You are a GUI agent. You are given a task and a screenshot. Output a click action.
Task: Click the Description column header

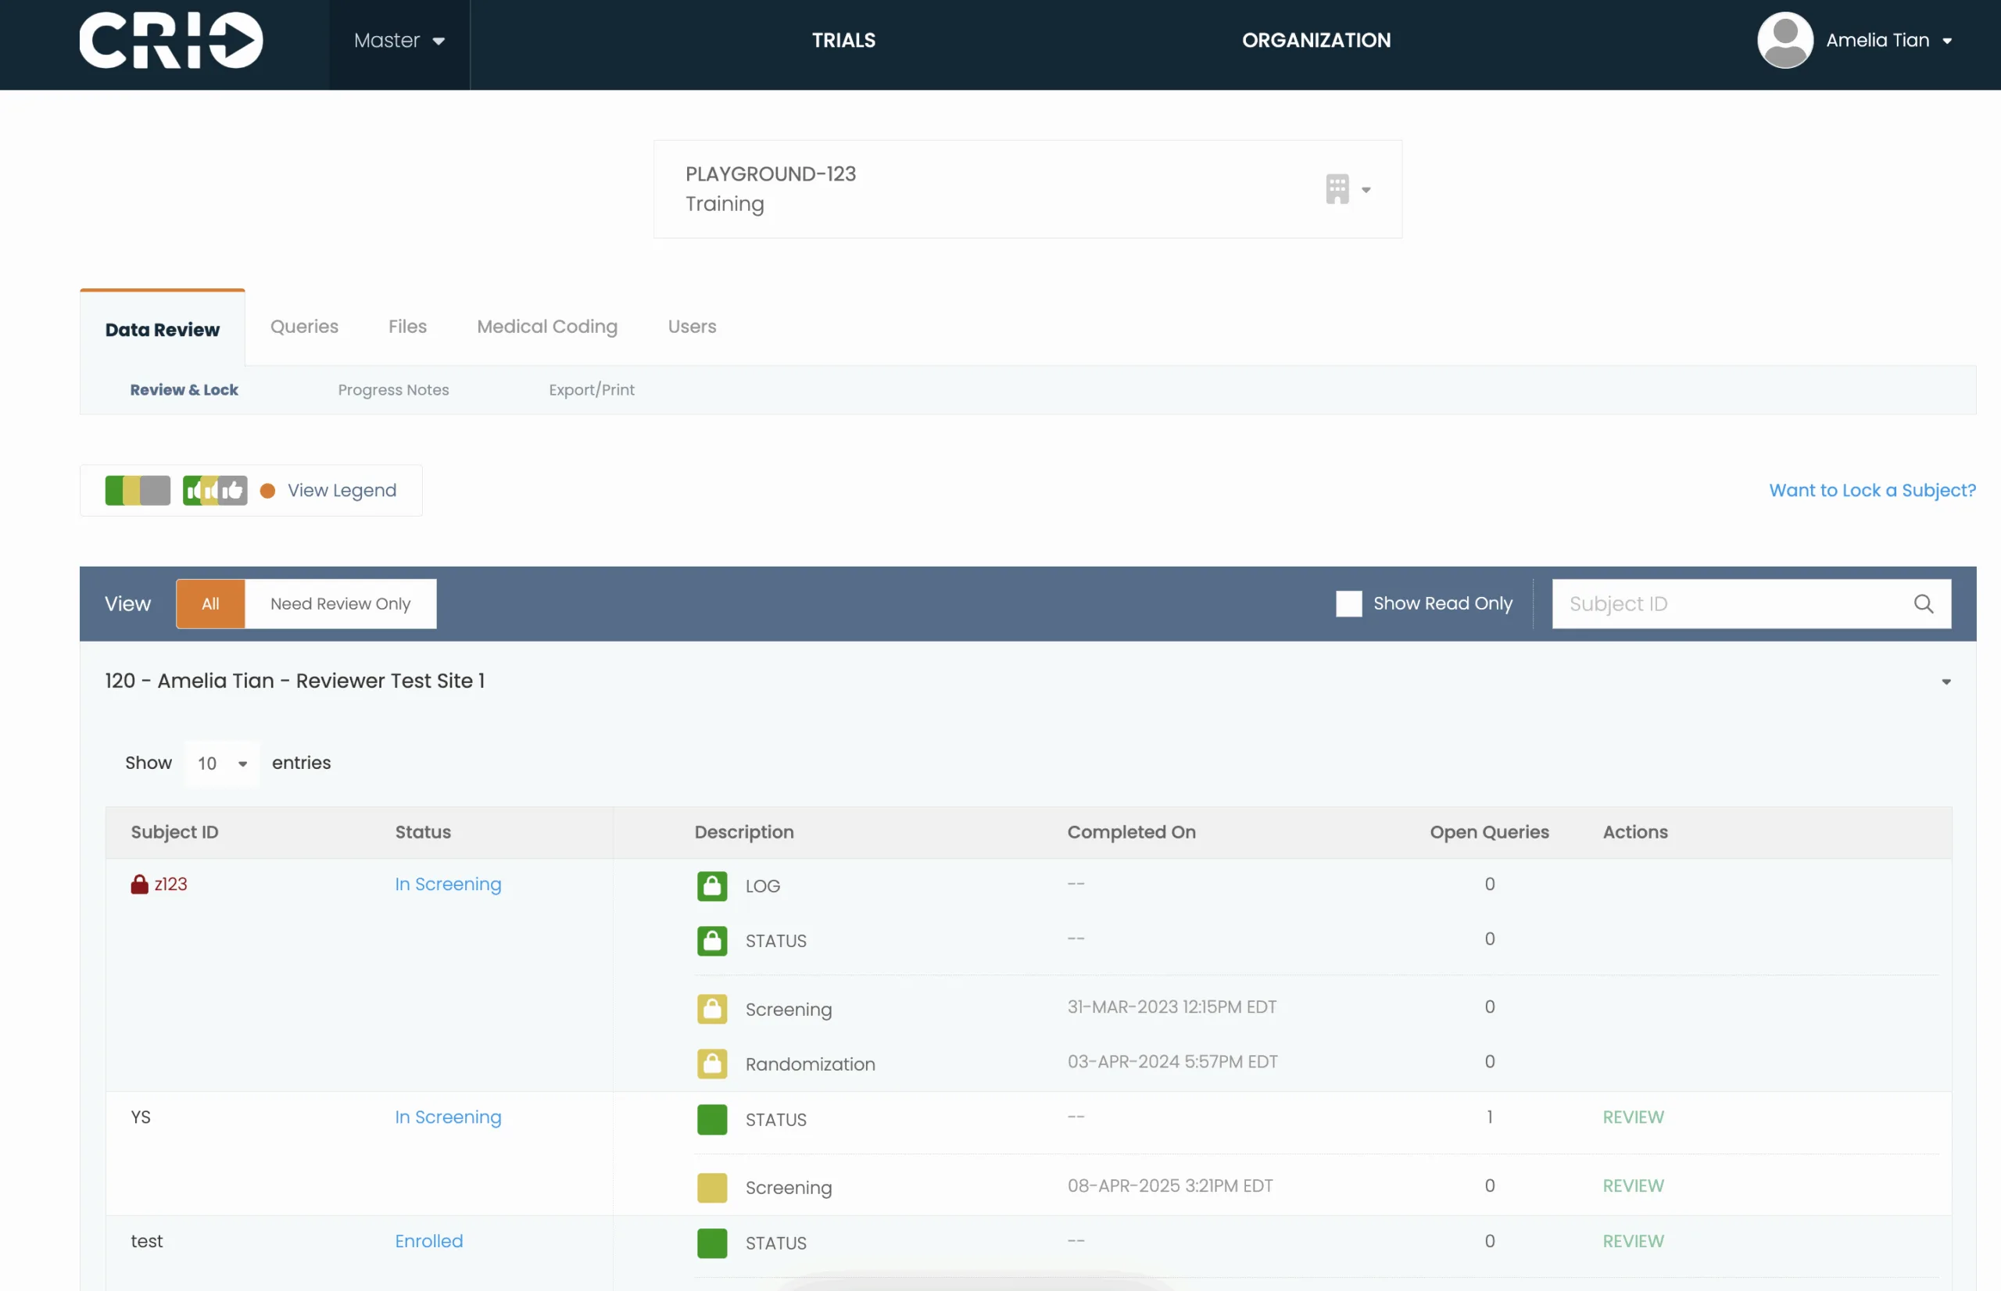click(x=743, y=832)
